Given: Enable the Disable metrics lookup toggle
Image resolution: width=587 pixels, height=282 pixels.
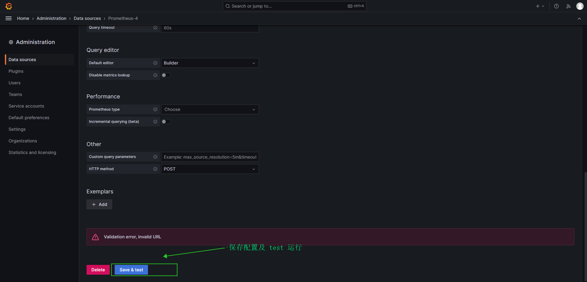Looking at the screenshot, I should 166,75.
